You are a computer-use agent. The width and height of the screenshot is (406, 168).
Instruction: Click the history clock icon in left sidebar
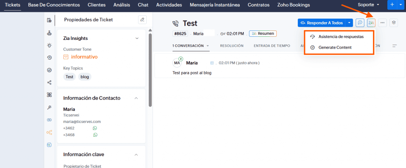click(x=49, y=57)
